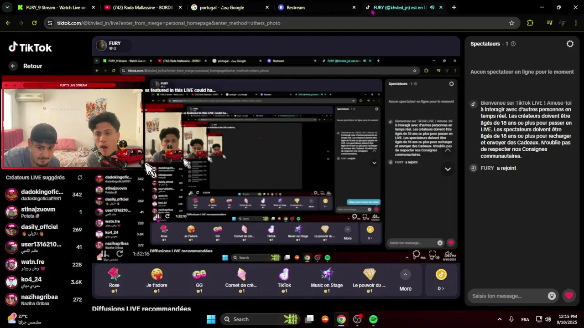Click the Retour link

click(x=33, y=66)
